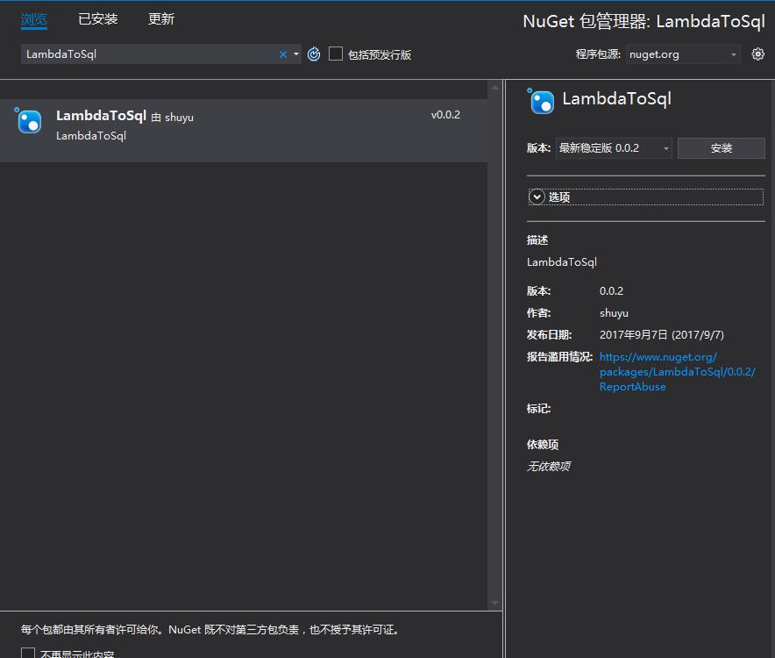Select the LambdaToSql package row by shuyu
Image resolution: width=775 pixels, height=658 pixels.
click(x=244, y=131)
